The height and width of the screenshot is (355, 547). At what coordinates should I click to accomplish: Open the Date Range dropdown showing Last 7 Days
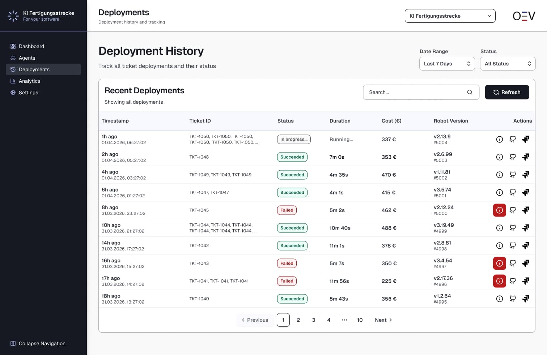click(x=447, y=64)
